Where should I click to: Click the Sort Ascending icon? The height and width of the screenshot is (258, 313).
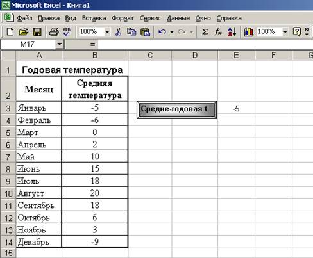232,32
